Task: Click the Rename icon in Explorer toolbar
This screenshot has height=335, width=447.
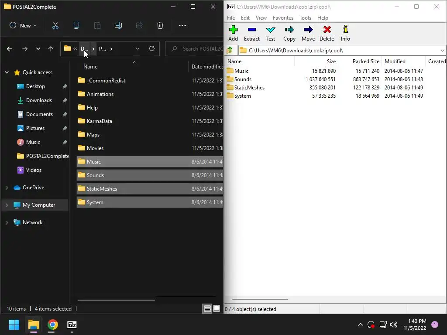Action: (x=118, y=25)
